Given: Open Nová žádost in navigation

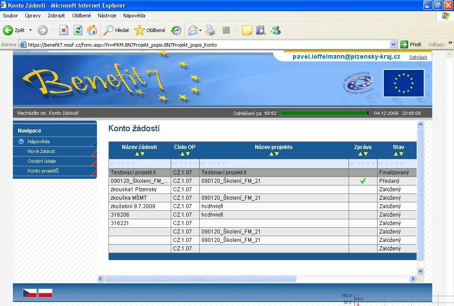Looking at the screenshot, I should [x=41, y=151].
